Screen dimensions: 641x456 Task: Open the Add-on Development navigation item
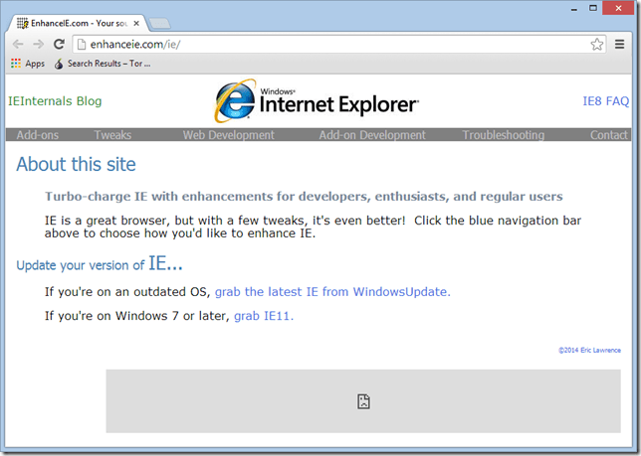pos(372,135)
